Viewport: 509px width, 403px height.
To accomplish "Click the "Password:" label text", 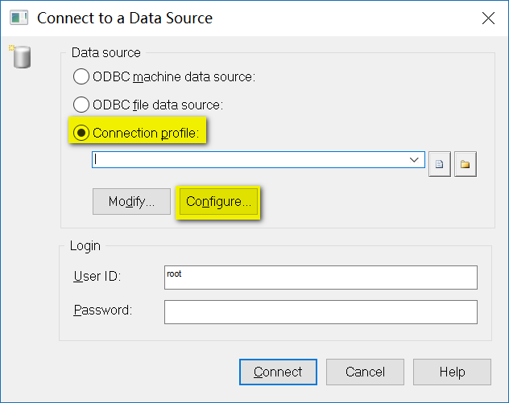I will coord(102,310).
